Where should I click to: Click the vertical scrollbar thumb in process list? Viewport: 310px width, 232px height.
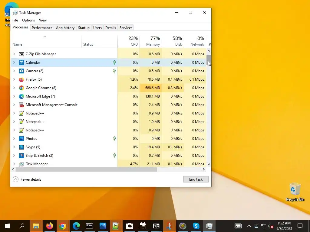[x=209, y=60]
